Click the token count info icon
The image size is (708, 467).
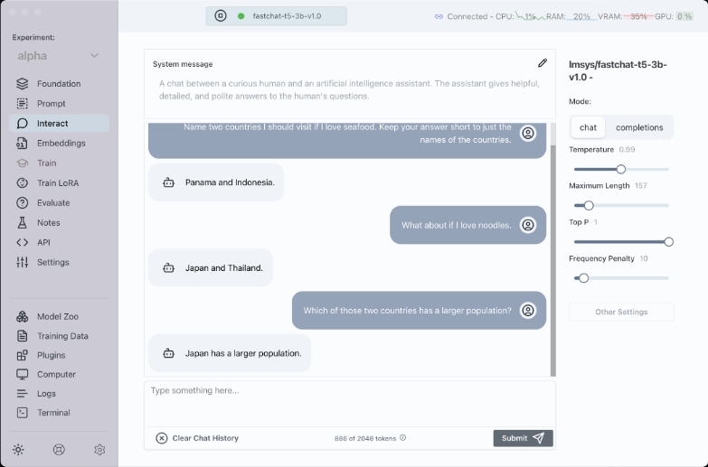pyautogui.click(x=403, y=438)
